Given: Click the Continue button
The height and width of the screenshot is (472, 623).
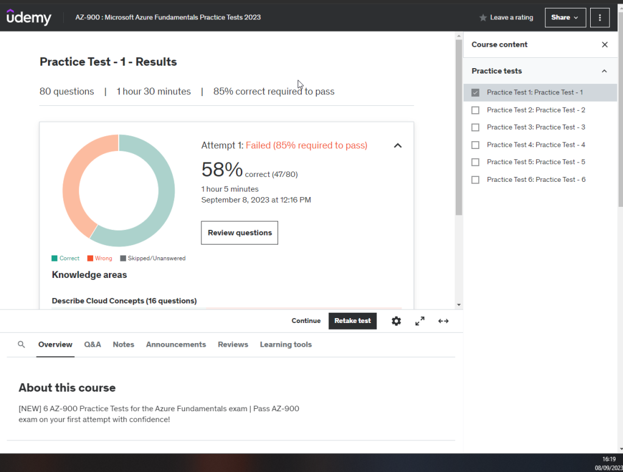Looking at the screenshot, I should tap(306, 321).
